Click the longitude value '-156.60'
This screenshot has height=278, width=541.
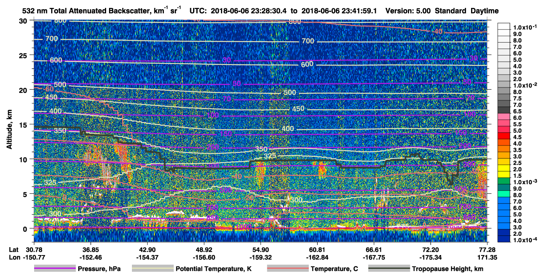click(x=204, y=257)
